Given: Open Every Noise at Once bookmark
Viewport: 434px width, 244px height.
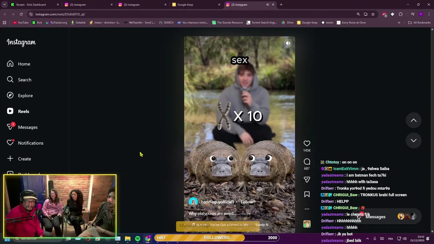Looking at the screenshot, I should [351, 23].
